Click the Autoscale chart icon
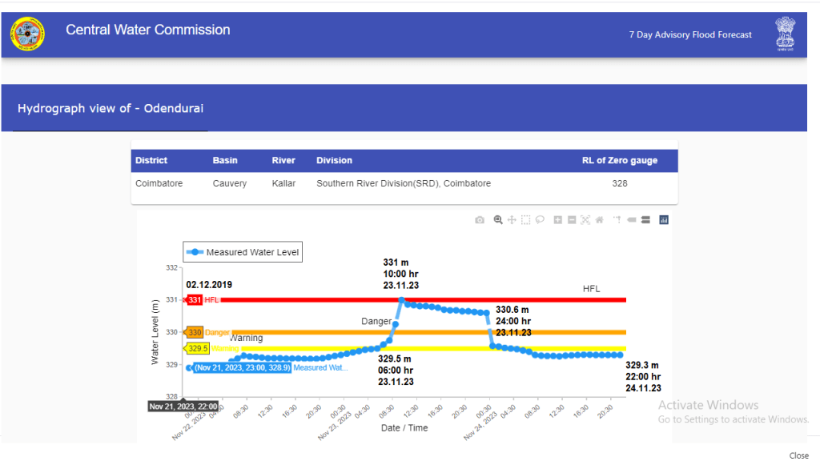 click(x=585, y=220)
